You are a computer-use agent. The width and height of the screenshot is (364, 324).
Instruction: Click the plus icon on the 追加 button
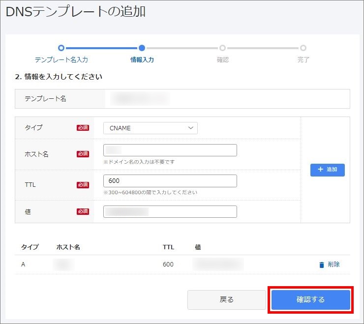coord(320,169)
